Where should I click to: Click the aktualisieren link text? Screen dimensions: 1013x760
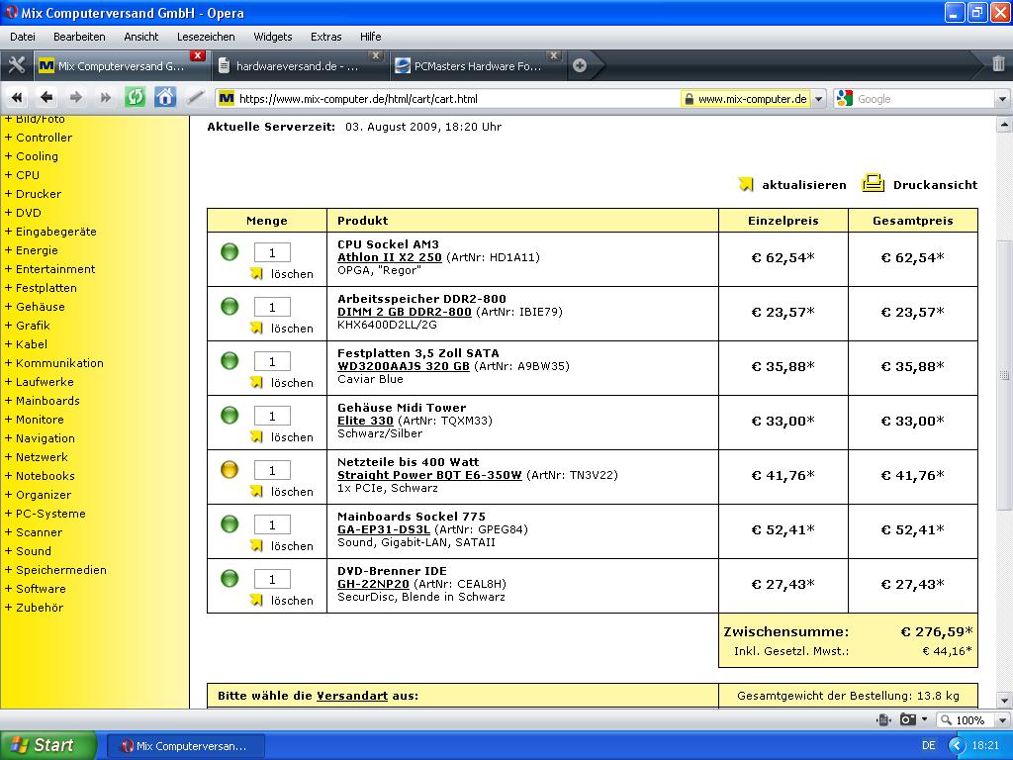pyautogui.click(x=804, y=185)
